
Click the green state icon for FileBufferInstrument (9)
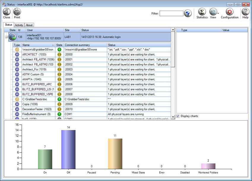point(59,114)
